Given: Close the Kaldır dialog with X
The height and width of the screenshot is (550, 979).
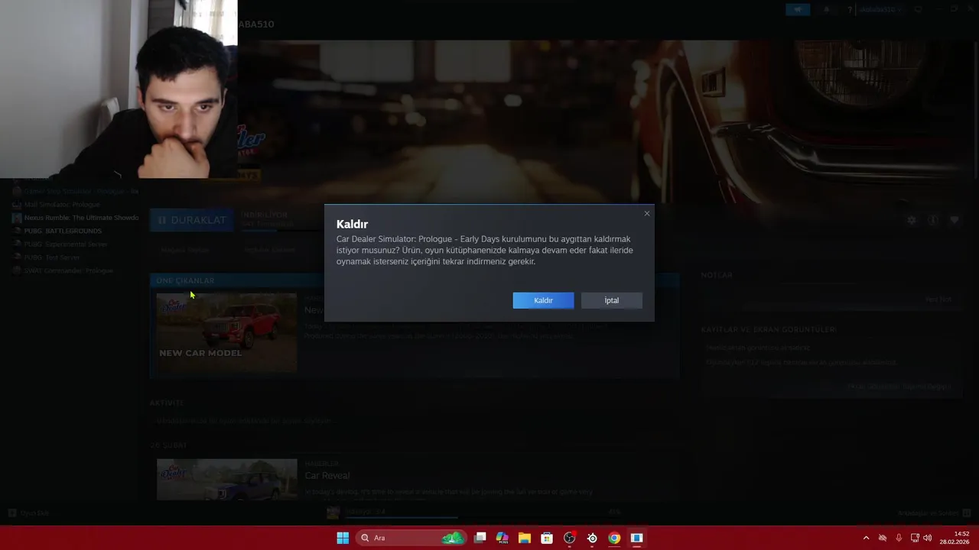Looking at the screenshot, I should pos(647,214).
